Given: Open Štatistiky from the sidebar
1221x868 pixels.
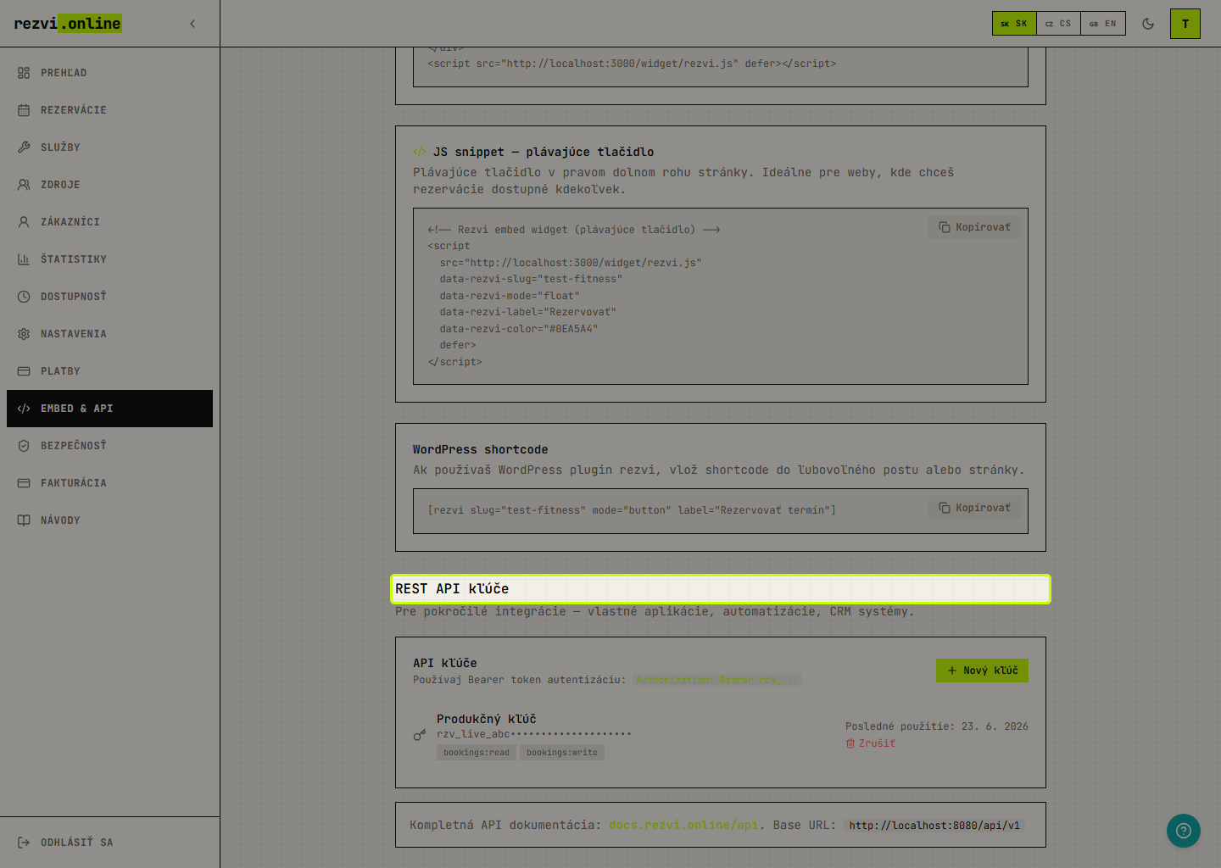Looking at the screenshot, I should [x=109, y=259].
